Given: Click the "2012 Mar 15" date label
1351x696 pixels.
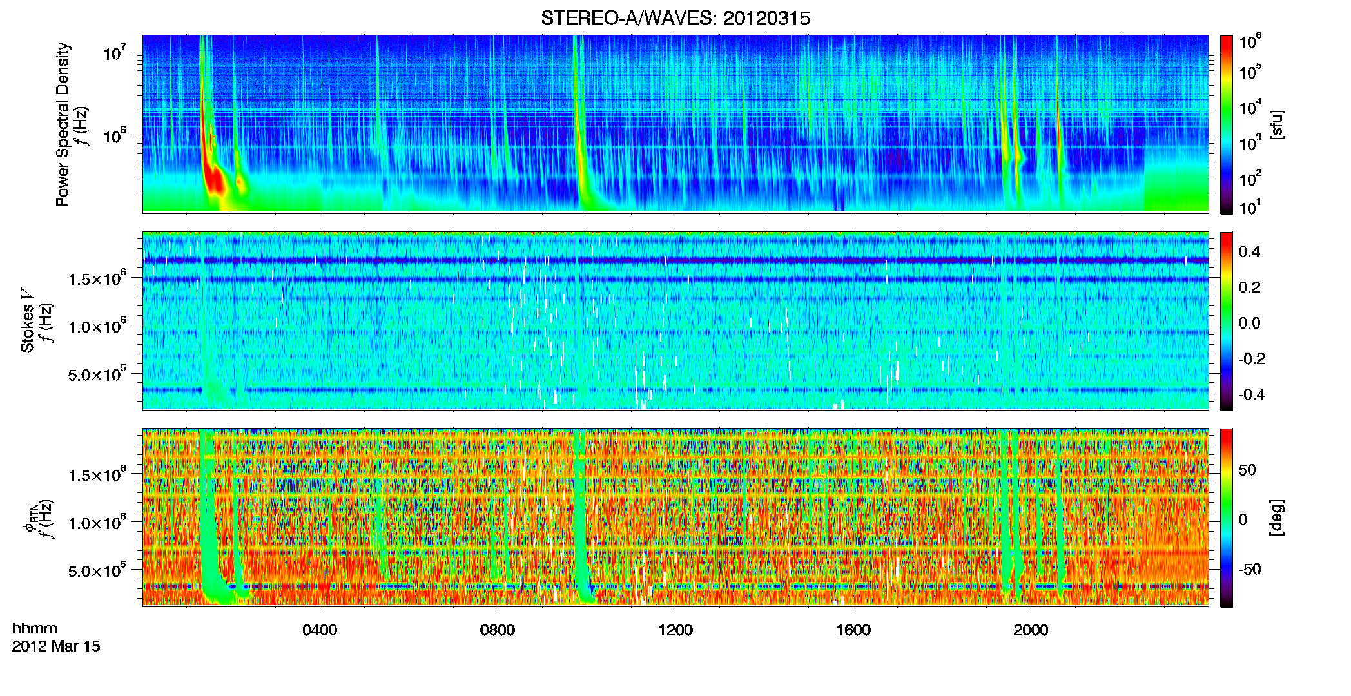Looking at the screenshot, I should [56, 646].
